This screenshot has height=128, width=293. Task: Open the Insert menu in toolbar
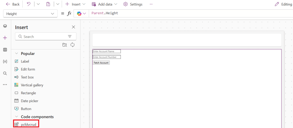75,4
